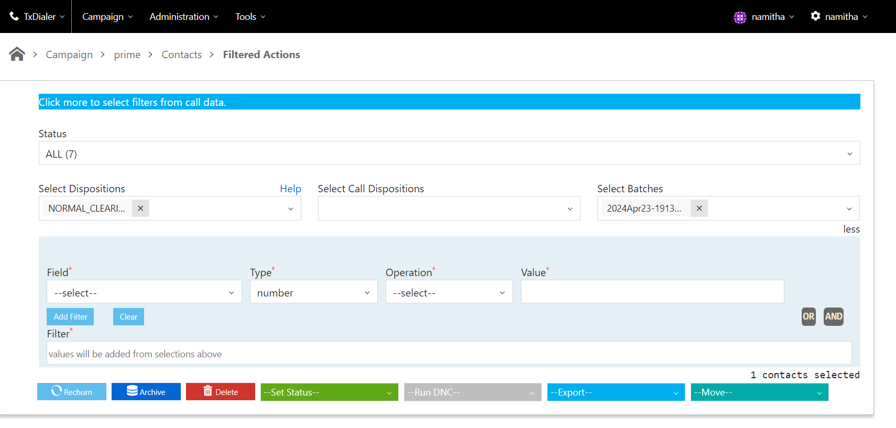Click into the Value input field
The image size is (896, 428).
(652, 292)
